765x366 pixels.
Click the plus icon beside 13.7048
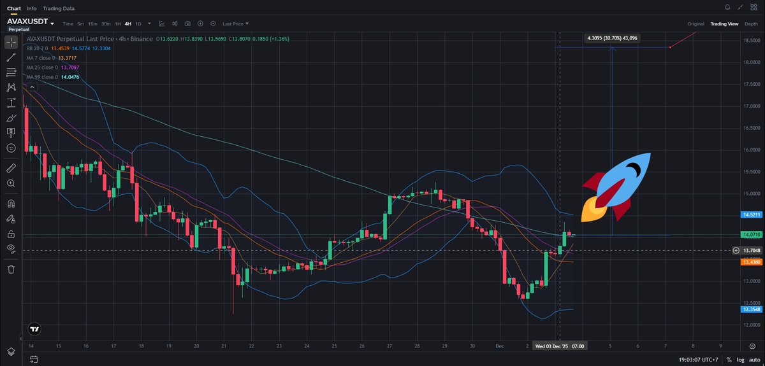pyautogui.click(x=736, y=250)
